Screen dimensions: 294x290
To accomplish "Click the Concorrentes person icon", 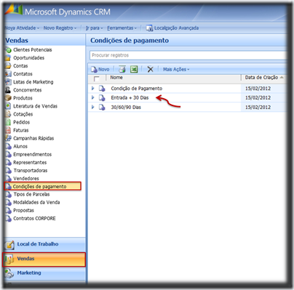I will point(8,90).
